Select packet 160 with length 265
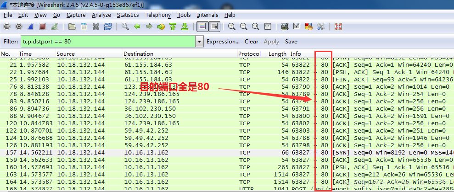454x192 pixels. (x=227, y=167)
